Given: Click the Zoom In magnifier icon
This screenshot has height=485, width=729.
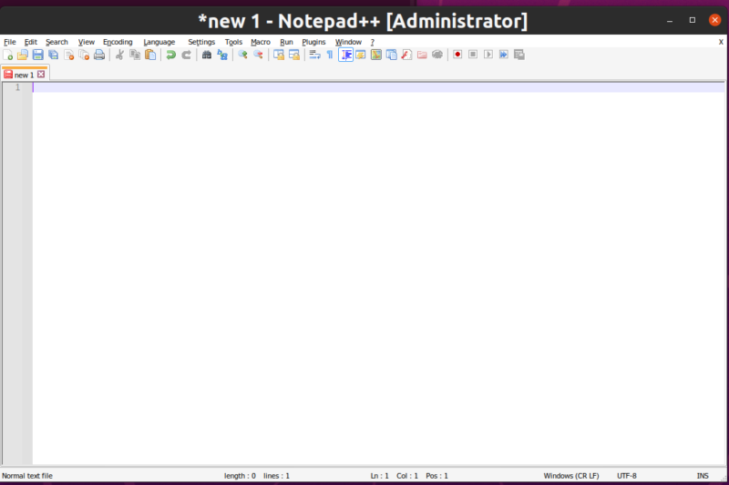Looking at the screenshot, I should pyautogui.click(x=242, y=55).
